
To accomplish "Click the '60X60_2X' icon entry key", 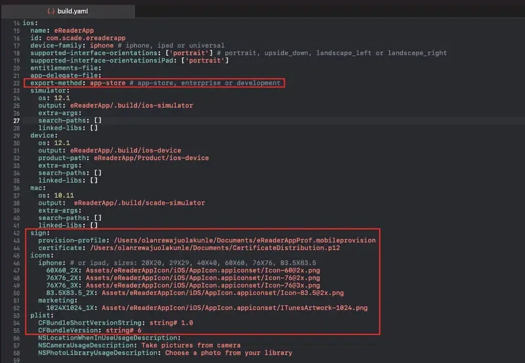I will point(64,270).
